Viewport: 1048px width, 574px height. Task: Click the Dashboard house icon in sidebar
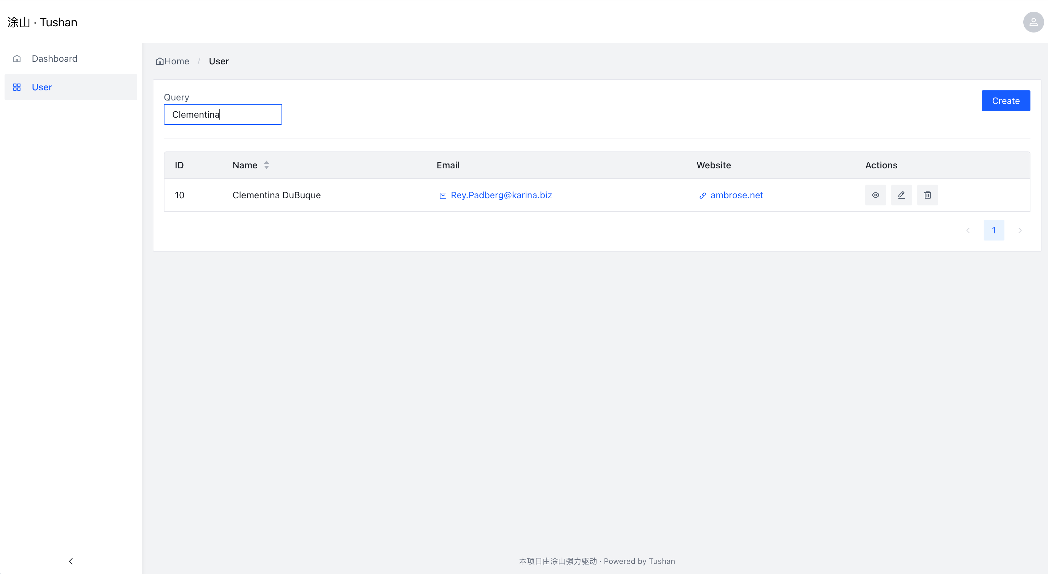[17, 59]
